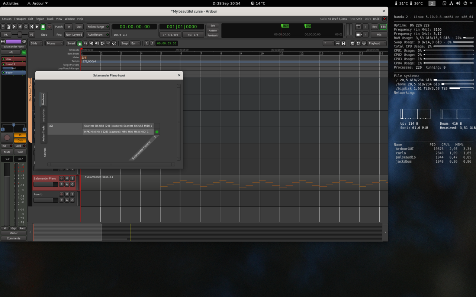Image resolution: width=476 pixels, height=297 pixels.
Task: Switch to Hardware tab in input dialog
Action: coord(44,99)
